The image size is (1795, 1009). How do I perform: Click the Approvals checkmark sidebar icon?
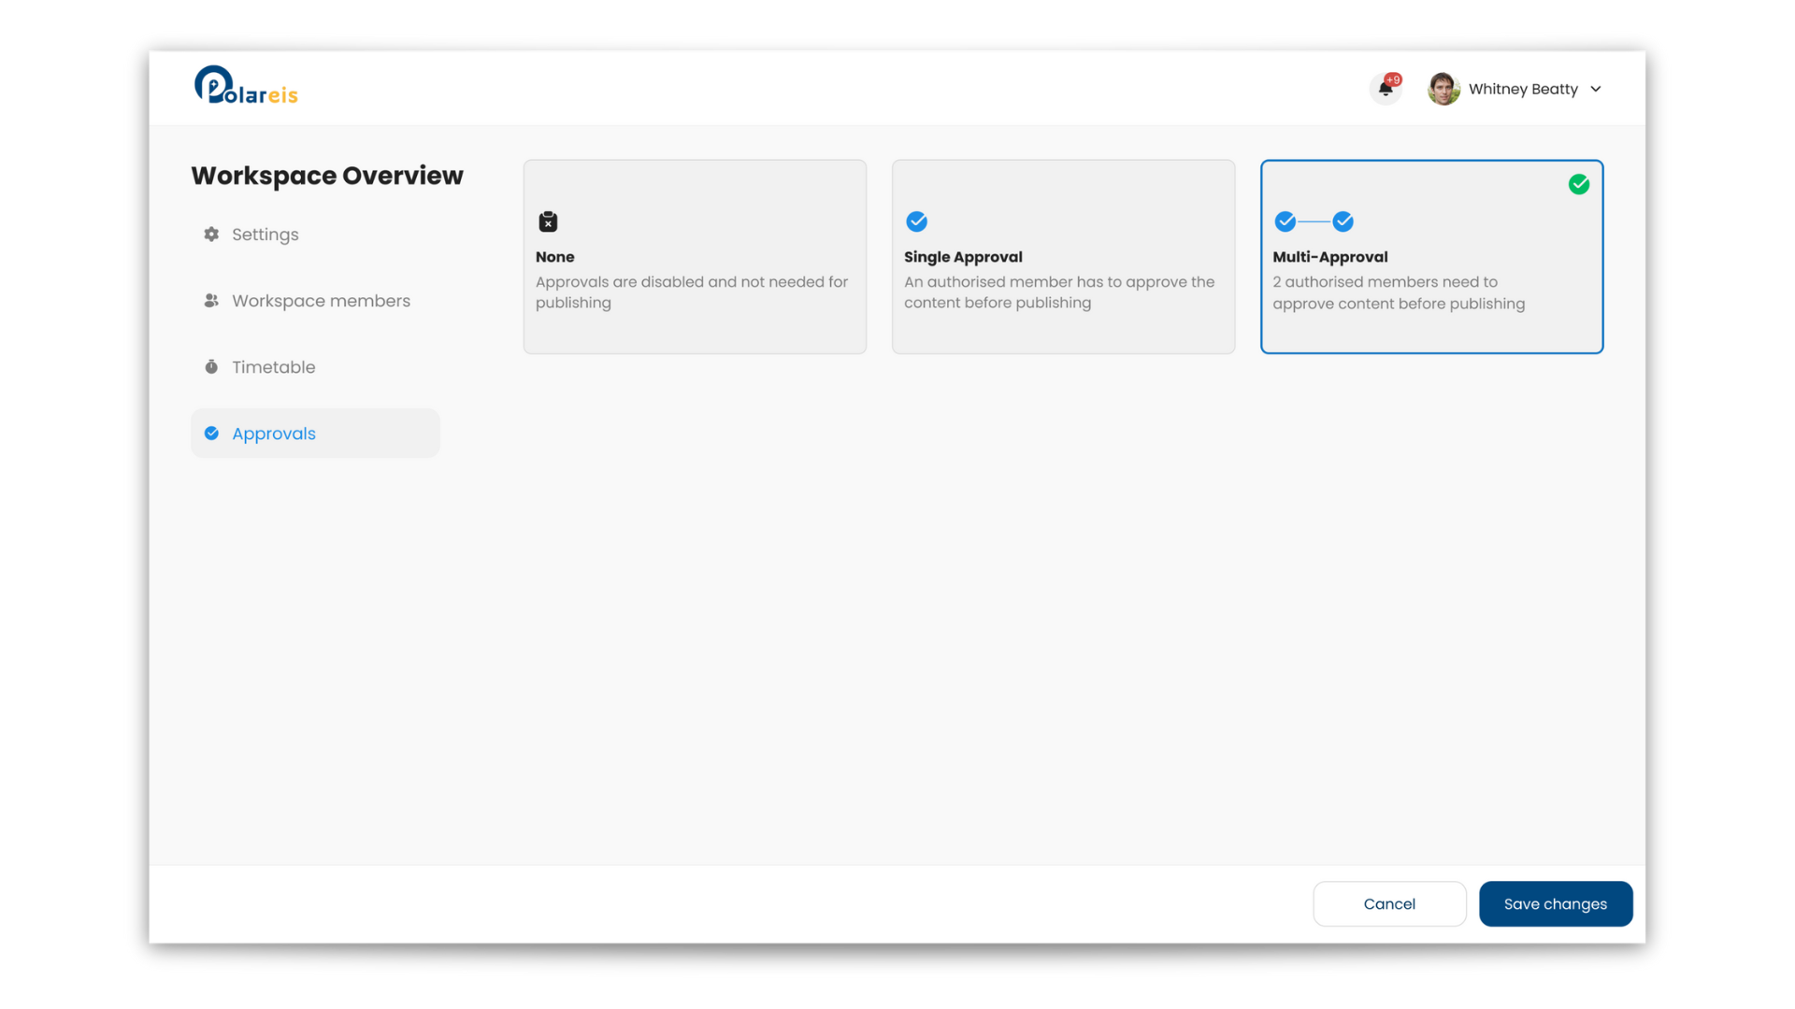211,433
